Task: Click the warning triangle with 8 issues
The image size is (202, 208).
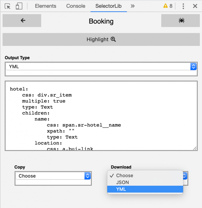Action: click(168, 6)
